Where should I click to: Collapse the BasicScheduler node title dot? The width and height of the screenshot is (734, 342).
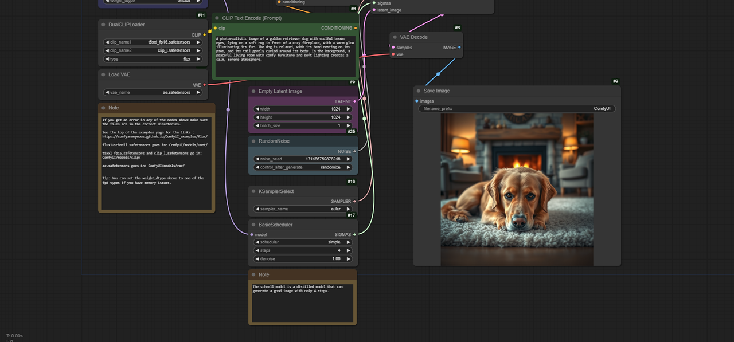pyautogui.click(x=253, y=225)
